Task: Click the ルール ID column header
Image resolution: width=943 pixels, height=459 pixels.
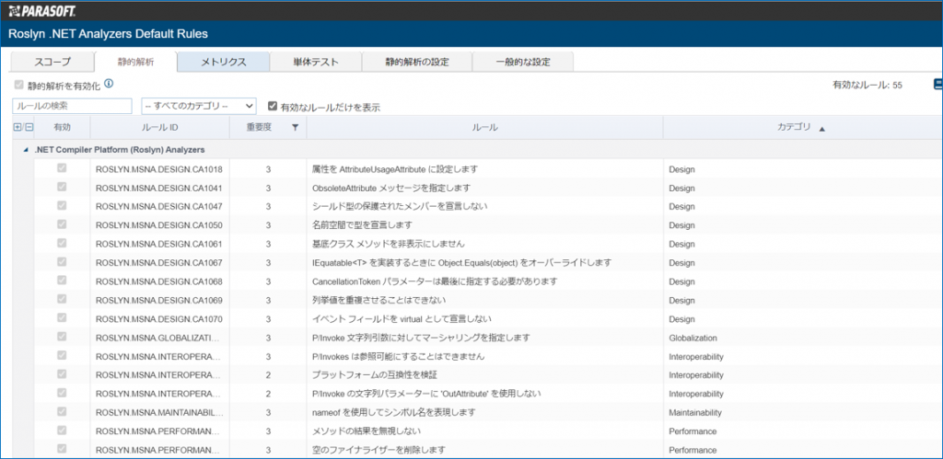Action: click(x=159, y=128)
